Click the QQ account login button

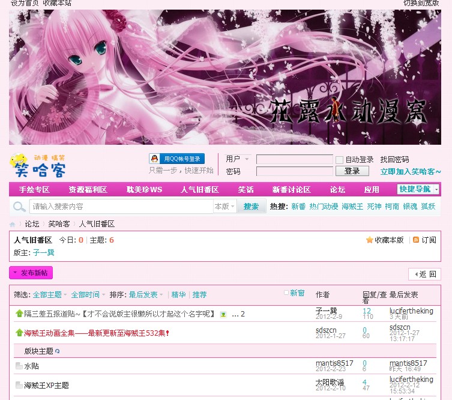pyautogui.click(x=176, y=159)
